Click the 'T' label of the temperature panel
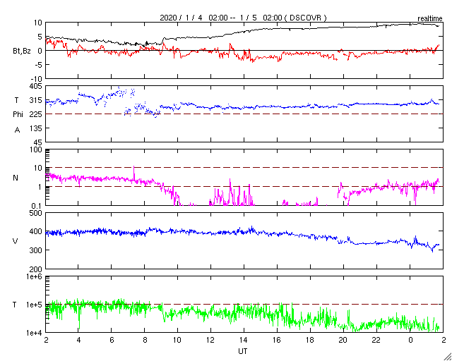 point(14,305)
